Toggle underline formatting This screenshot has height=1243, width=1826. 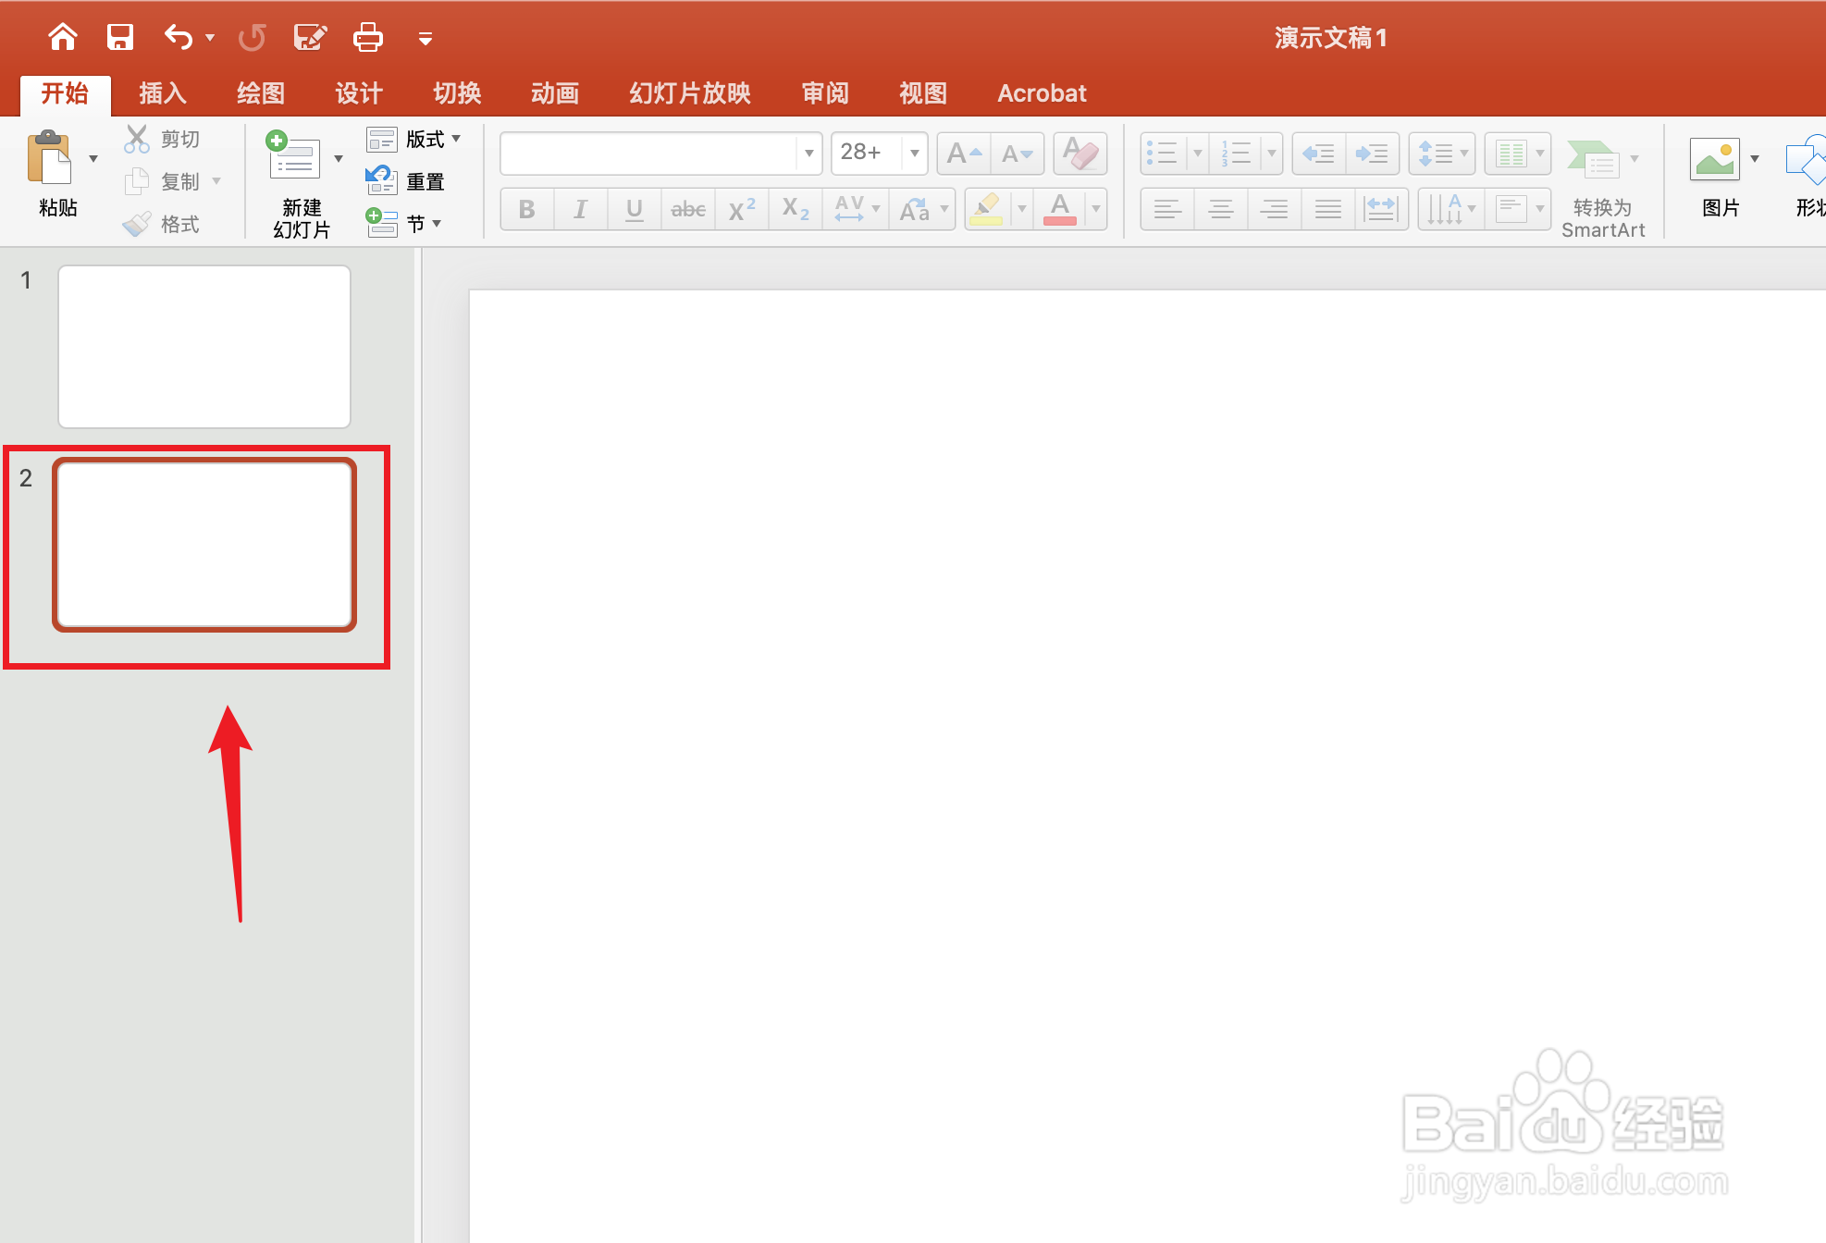(x=634, y=210)
